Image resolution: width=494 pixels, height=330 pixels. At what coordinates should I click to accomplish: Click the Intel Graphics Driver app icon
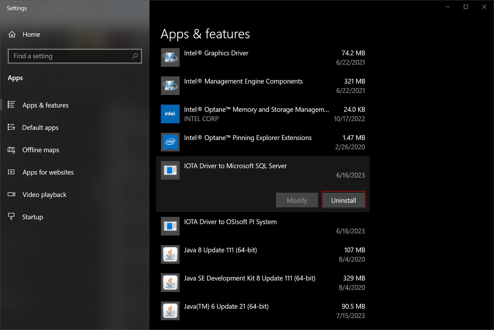pos(170,57)
